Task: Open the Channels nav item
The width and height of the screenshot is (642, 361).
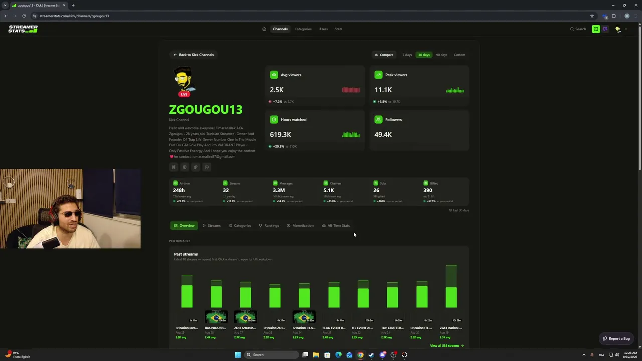Action: (280, 29)
